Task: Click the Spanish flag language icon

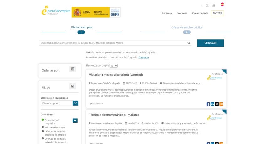Action: coord(222,4)
